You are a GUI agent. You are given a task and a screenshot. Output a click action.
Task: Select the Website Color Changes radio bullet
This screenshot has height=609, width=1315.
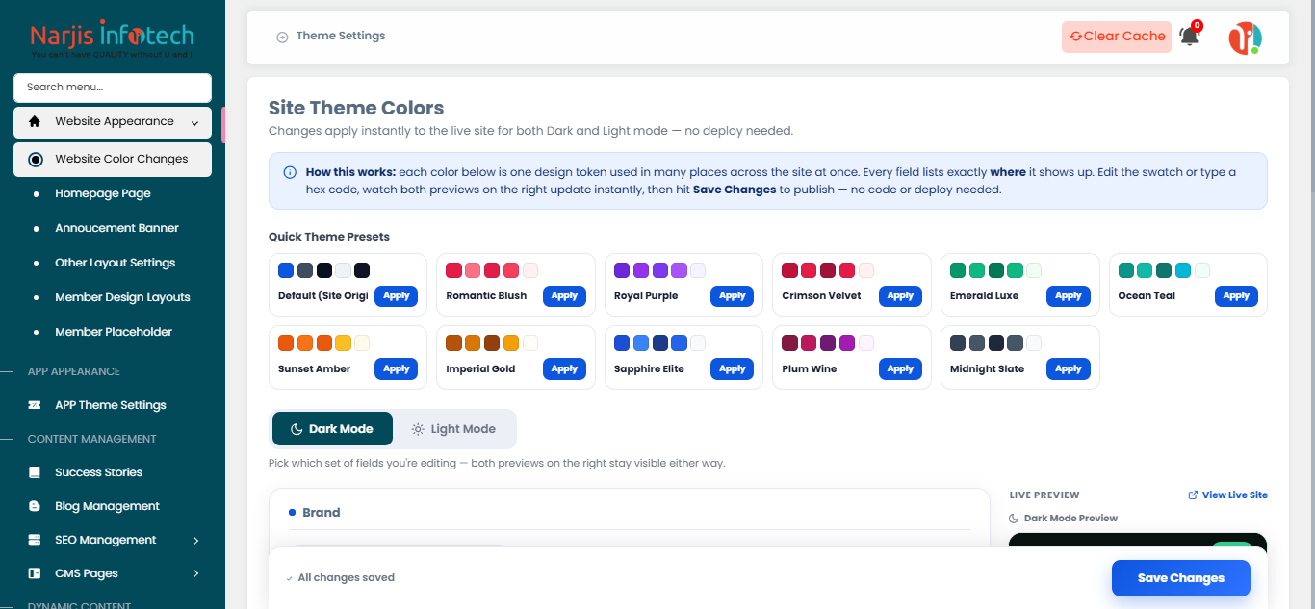pyautogui.click(x=36, y=160)
